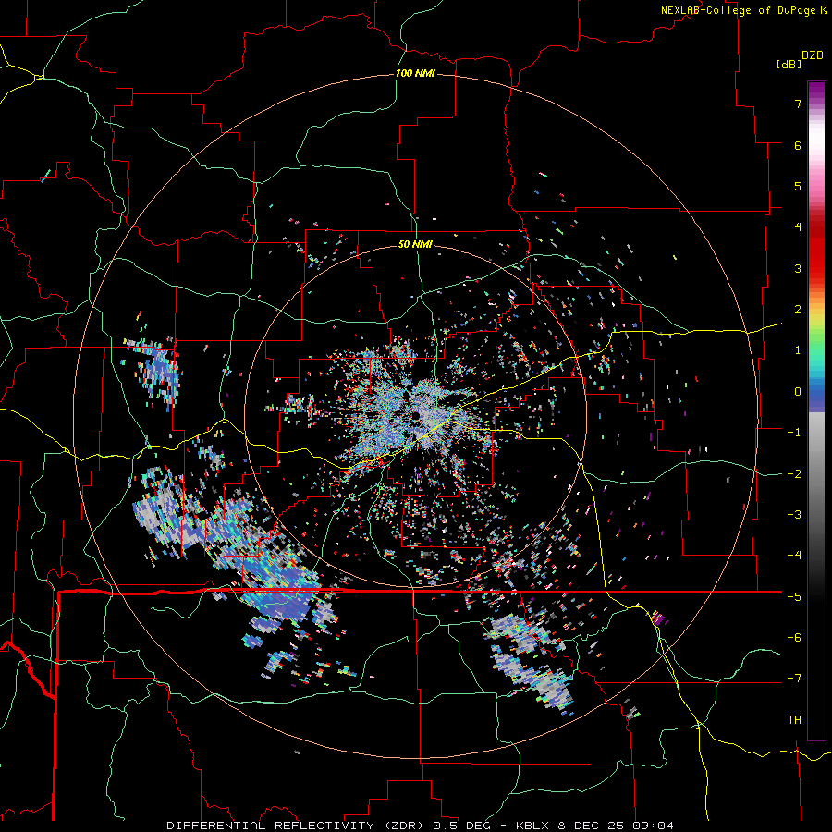Click the [dB] units label

pos(789,64)
